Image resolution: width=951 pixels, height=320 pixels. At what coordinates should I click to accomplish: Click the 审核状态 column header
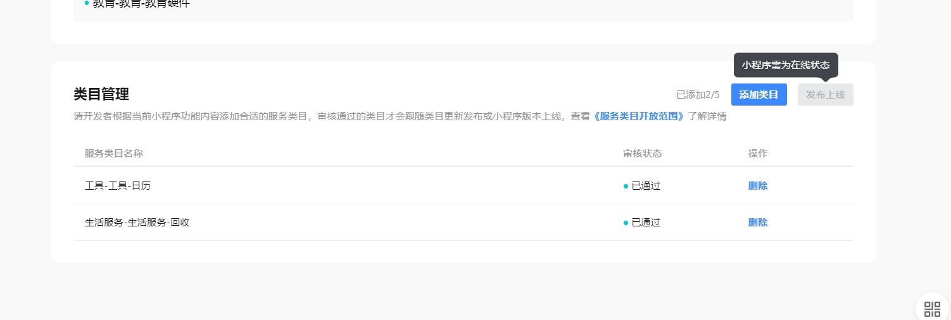642,154
